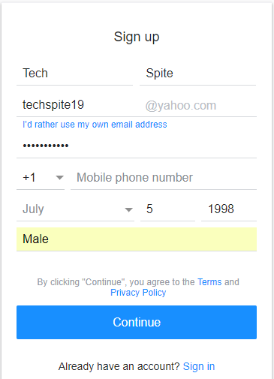
Task: Expand the July month dropdown arrow
Action: click(x=128, y=209)
